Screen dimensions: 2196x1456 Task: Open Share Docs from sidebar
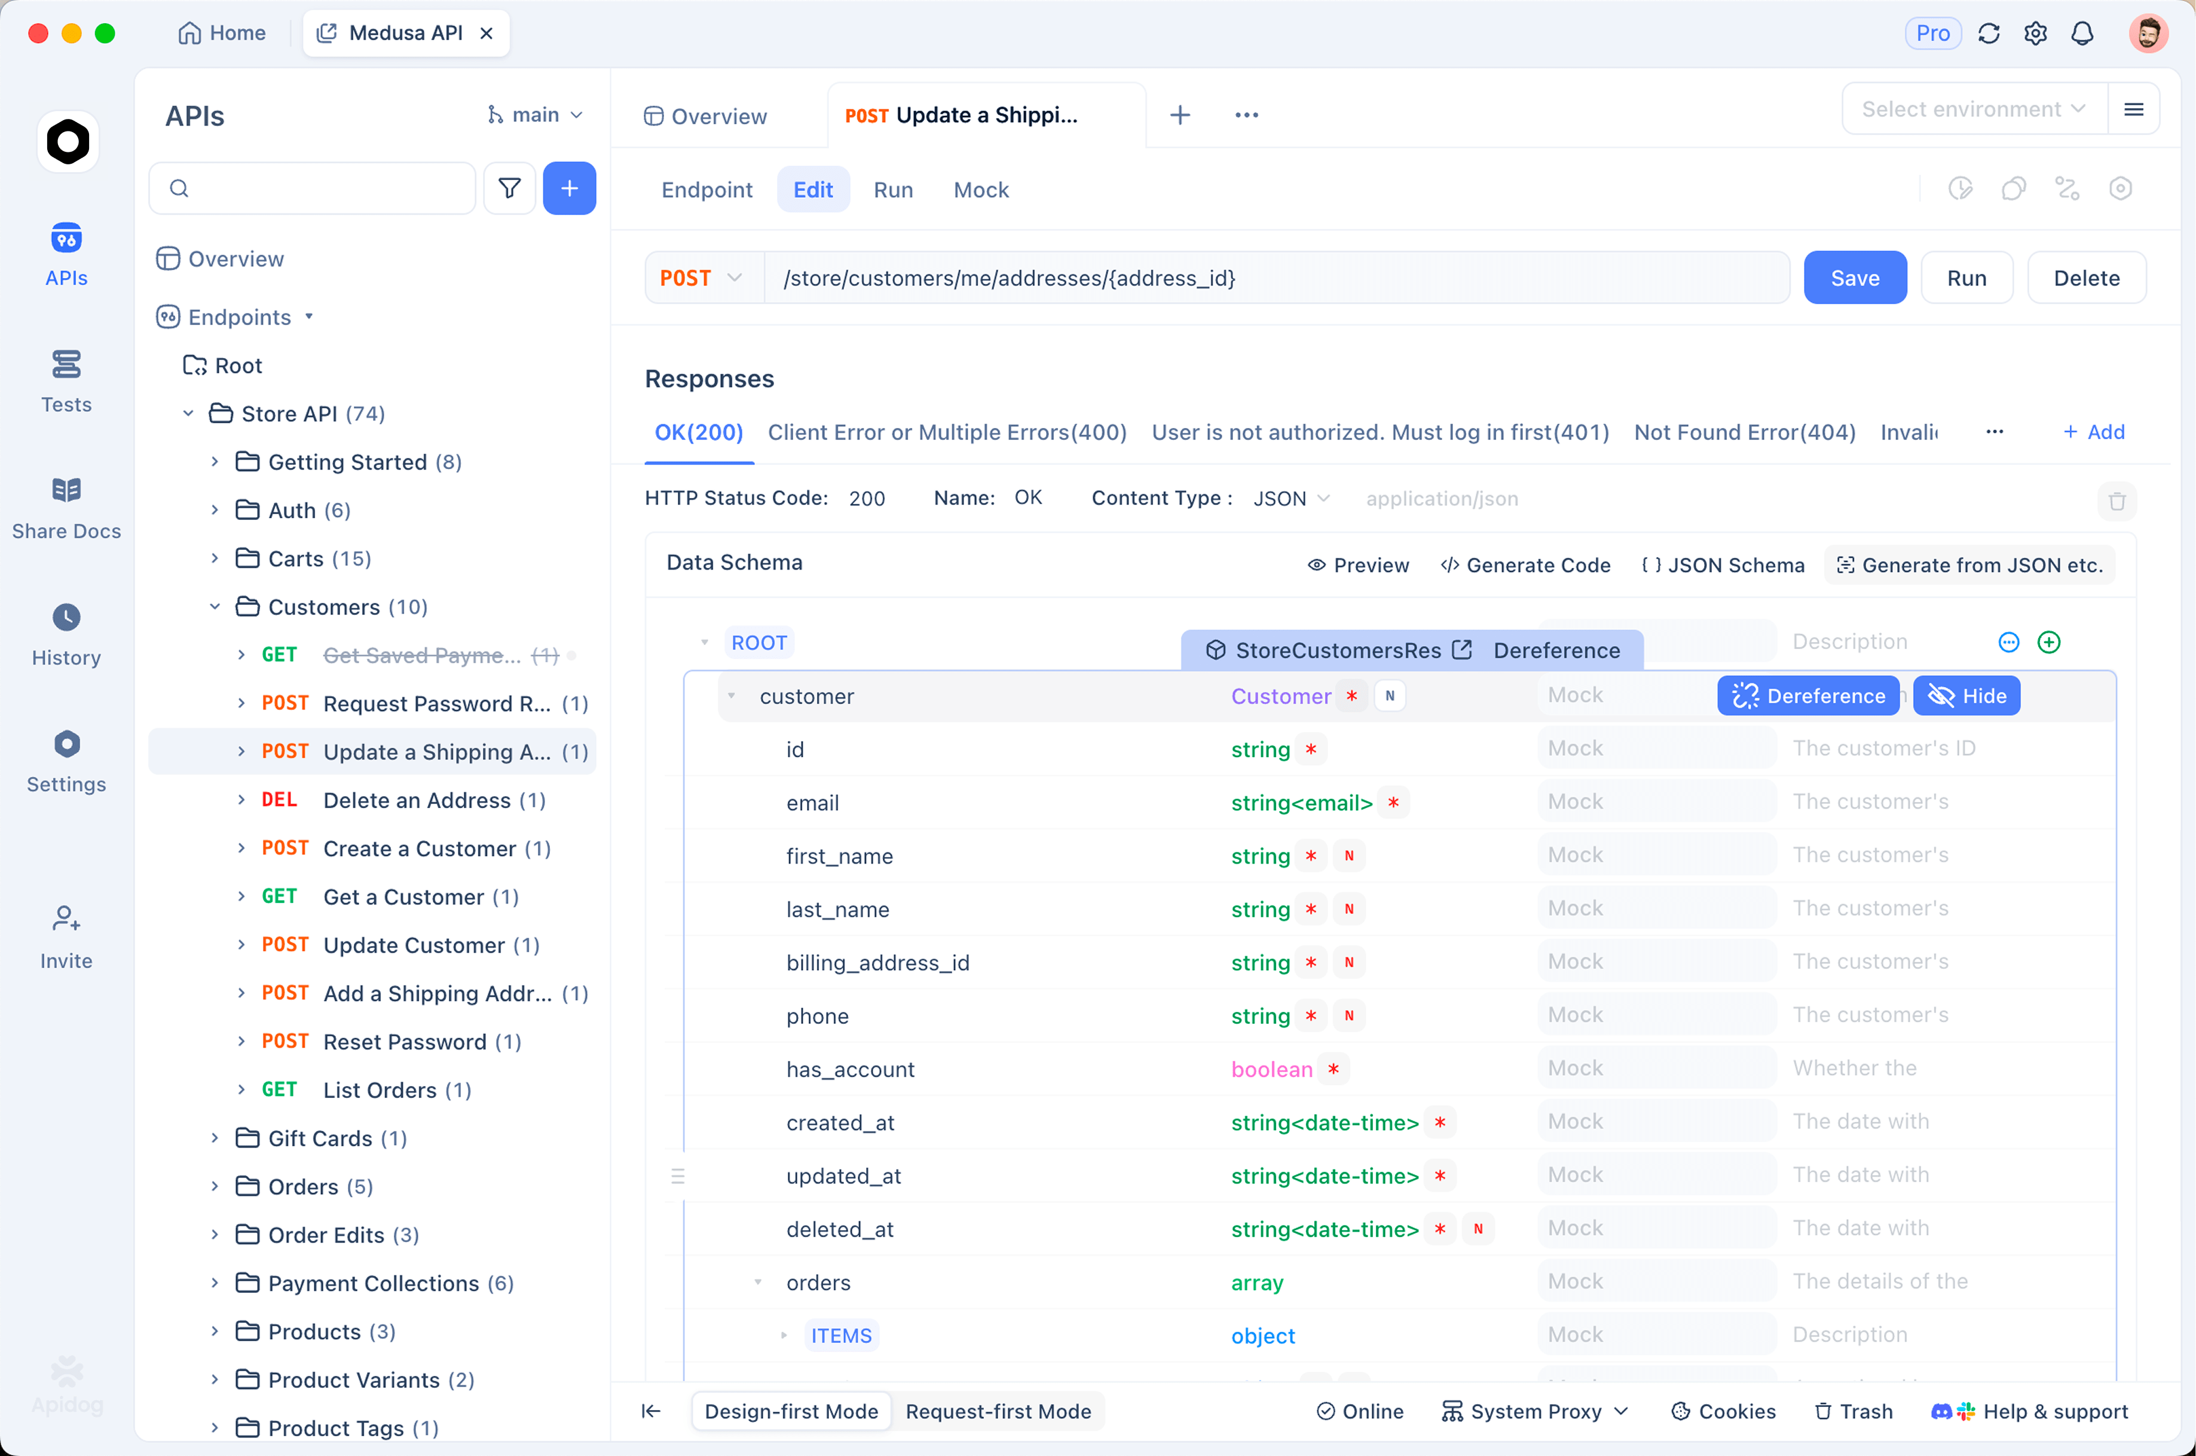(x=65, y=508)
